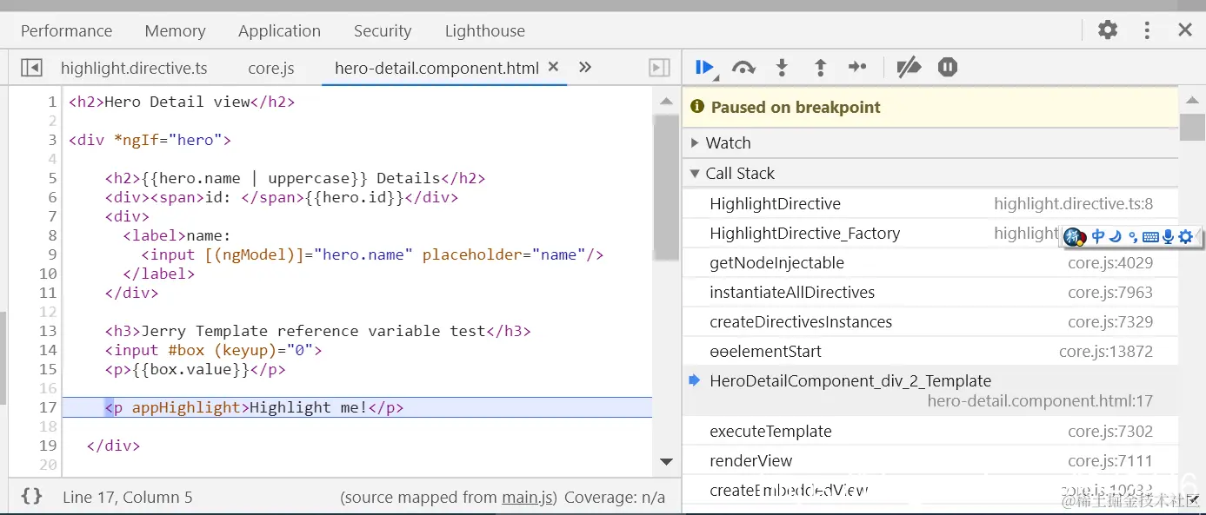Viewport: 1206px width, 515px height.
Task: Switch to Memory tab
Action: click(176, 31)
